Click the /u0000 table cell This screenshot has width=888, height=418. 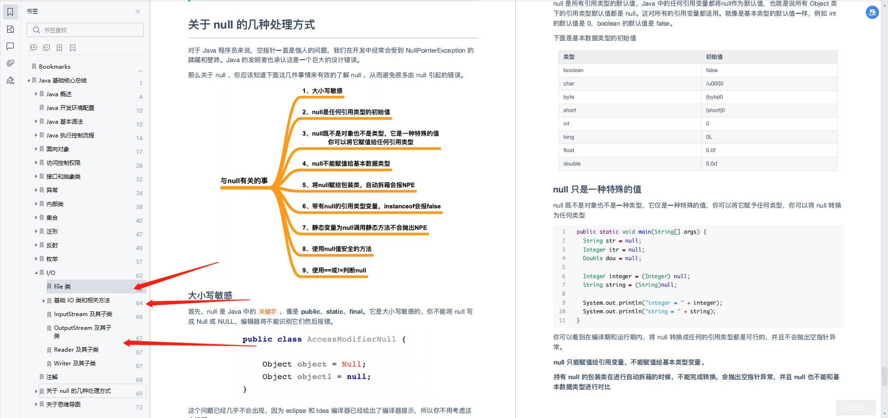coord(769,83)
